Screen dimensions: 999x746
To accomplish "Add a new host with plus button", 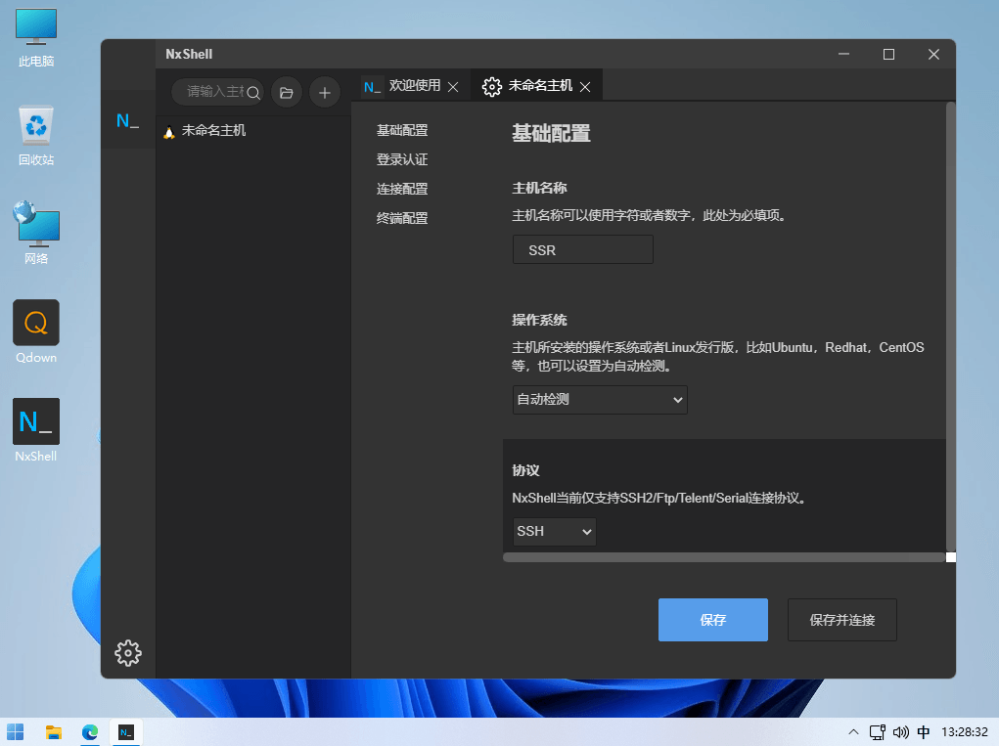I will point(324,93).
